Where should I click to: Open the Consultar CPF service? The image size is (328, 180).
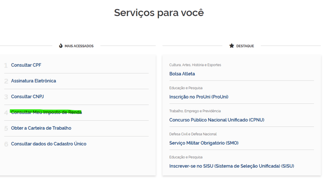point(26,65)
